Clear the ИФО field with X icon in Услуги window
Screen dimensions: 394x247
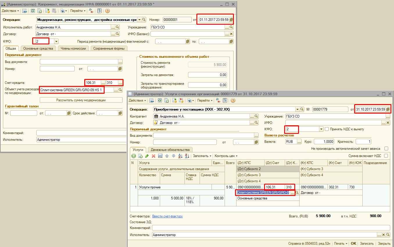tap(388, 123)
